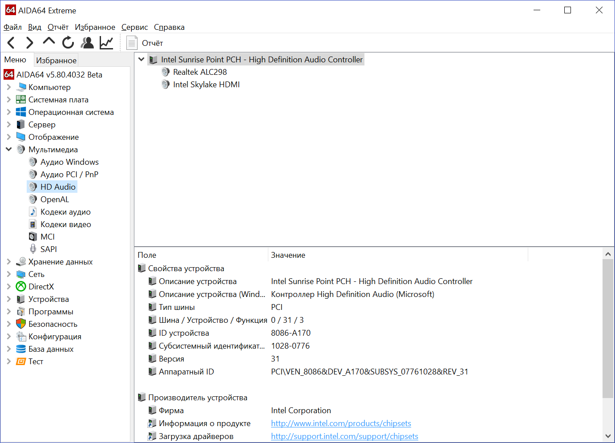Expand the Хранение данных node
The width and height of the screenshot is (615, 443).
(9, 262)
